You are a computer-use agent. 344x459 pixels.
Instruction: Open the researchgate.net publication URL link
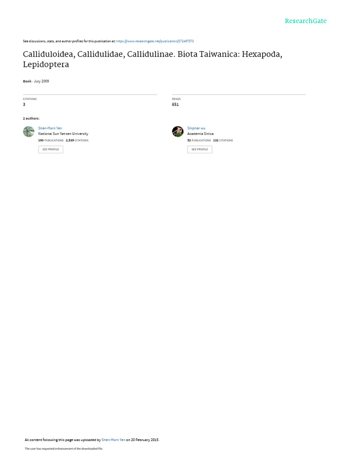(x=155, y=41)
